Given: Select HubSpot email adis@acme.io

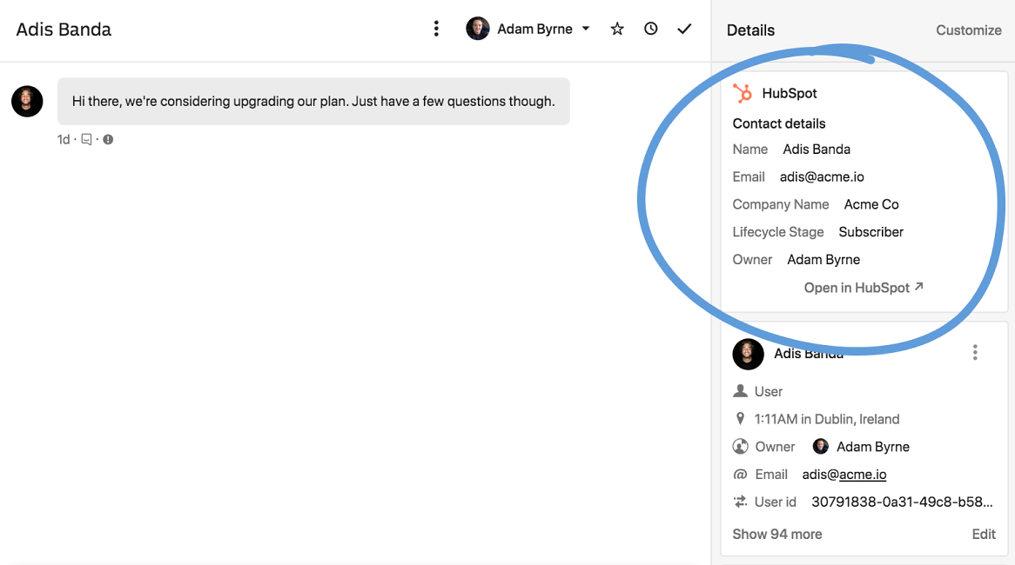Looking at the screenshot, I should tap(822, 176).
